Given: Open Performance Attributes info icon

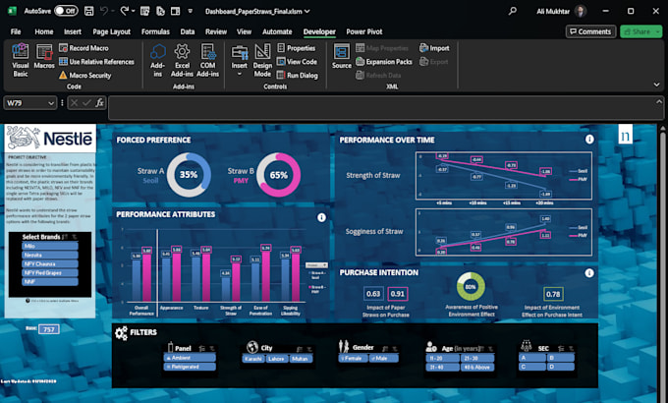Looking at the screenshot, I should pyautogui.click(x=321, y=218).
